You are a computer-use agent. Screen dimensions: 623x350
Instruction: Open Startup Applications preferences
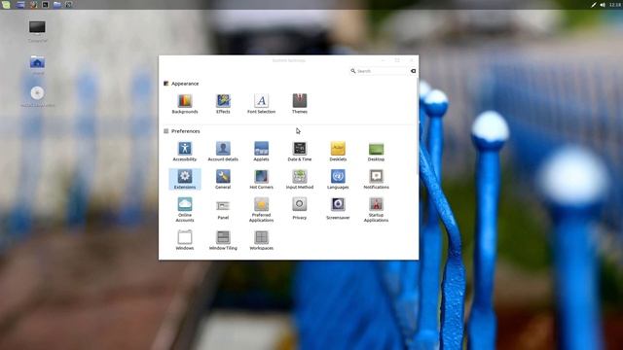pyautogui.click(x=376, y=210)
